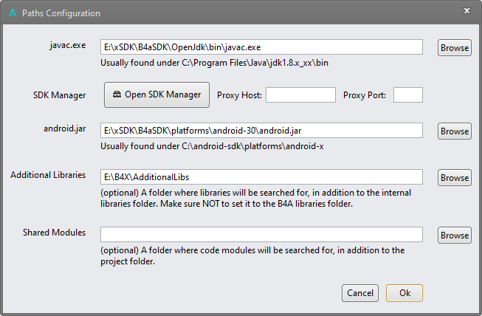Viewport: 482px width, 316px height.
Task: Close the Paths Configuration dialog
Action: click(466, 11)
